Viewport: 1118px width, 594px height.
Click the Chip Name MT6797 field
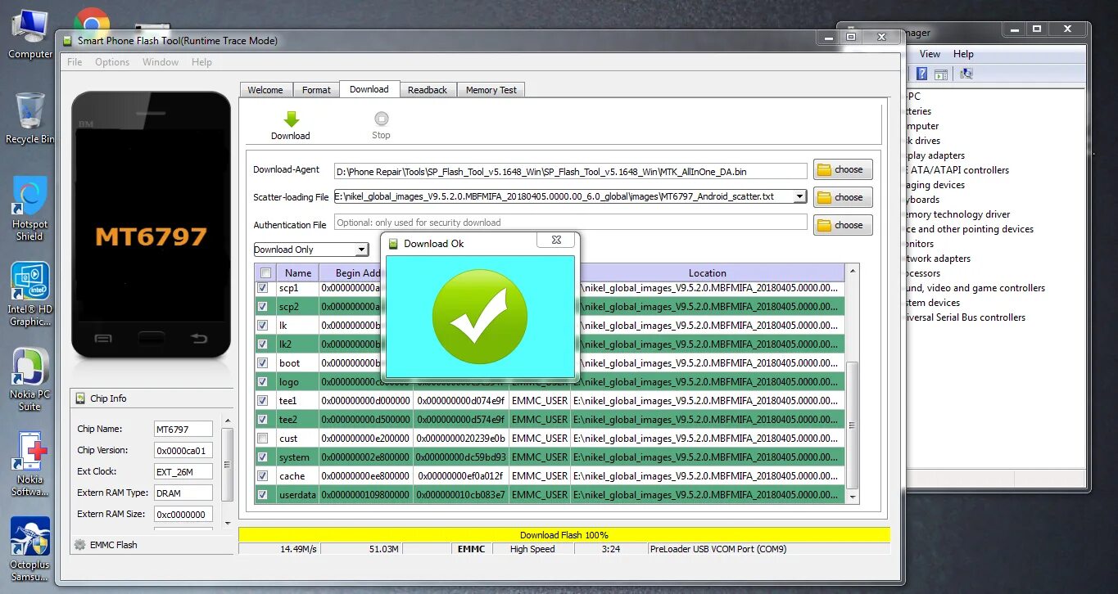[183, 429]
